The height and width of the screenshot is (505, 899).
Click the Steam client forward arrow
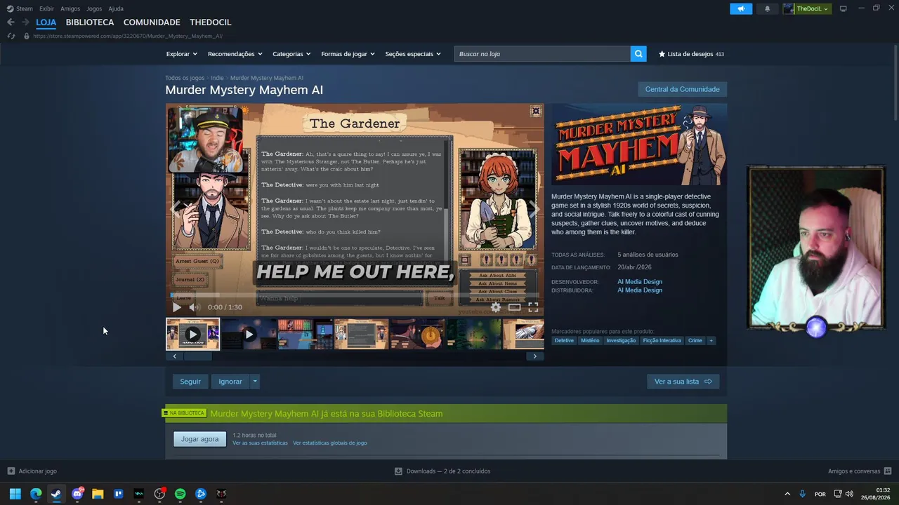pyautogui.click(x=25, y=22)
